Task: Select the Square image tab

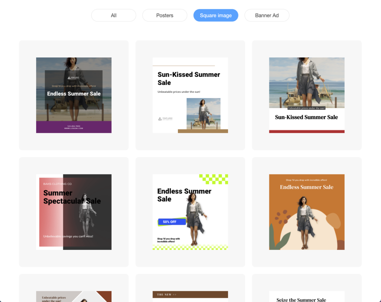Action: click(x=216, y=15)
